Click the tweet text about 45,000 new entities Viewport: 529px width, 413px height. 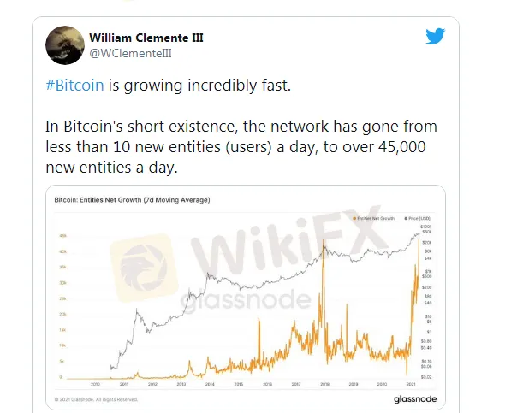click(x=241, y=147)
